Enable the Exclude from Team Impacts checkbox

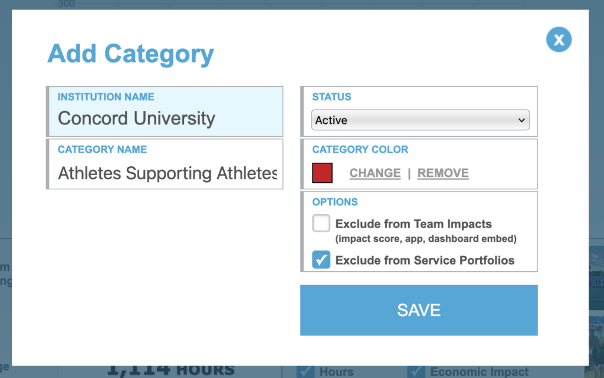tap(321, 223)
